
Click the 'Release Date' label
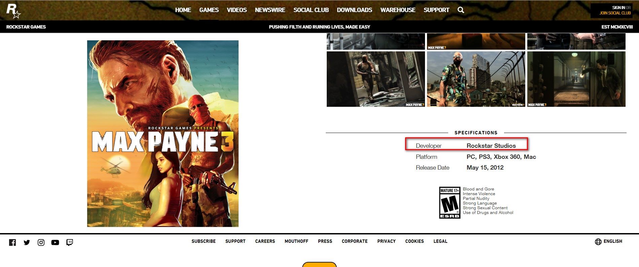(x=432, y=168)
